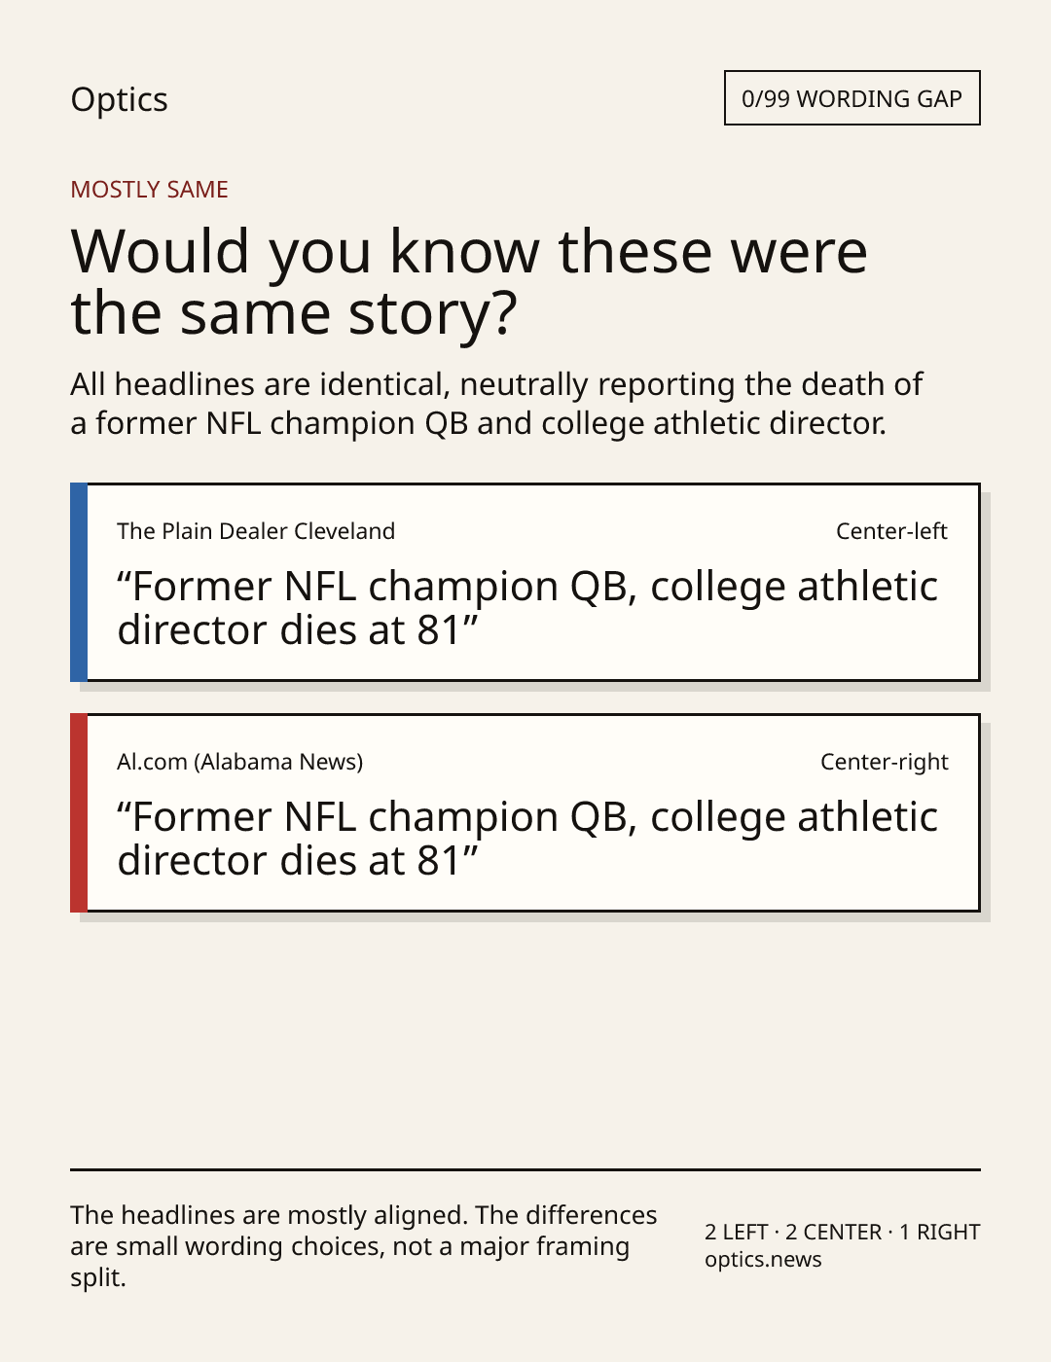Click the summary paragraph about identical headlines
This screenshot has width=1051, height=1362.
coord(496,404)
